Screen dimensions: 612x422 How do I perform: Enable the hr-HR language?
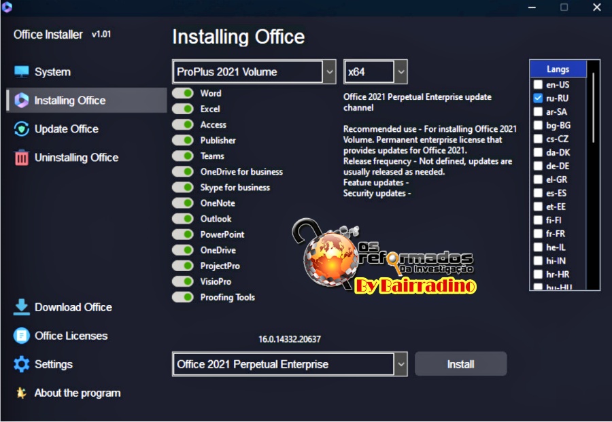tap(539, 274)
